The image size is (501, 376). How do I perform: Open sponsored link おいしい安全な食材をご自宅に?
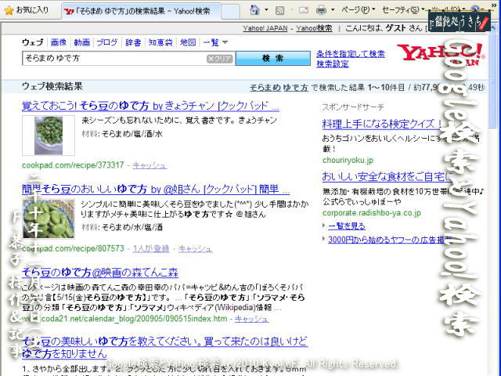point(387,176)
